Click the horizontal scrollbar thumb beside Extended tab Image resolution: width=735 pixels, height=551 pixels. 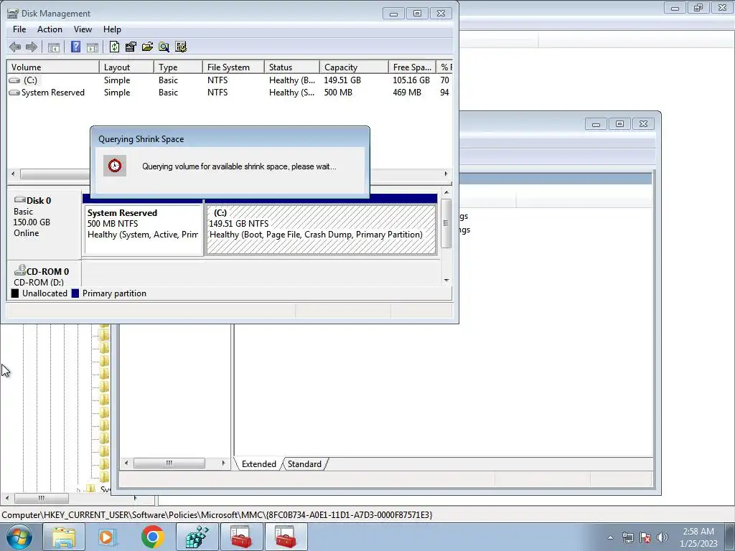(x=169, y=463)
